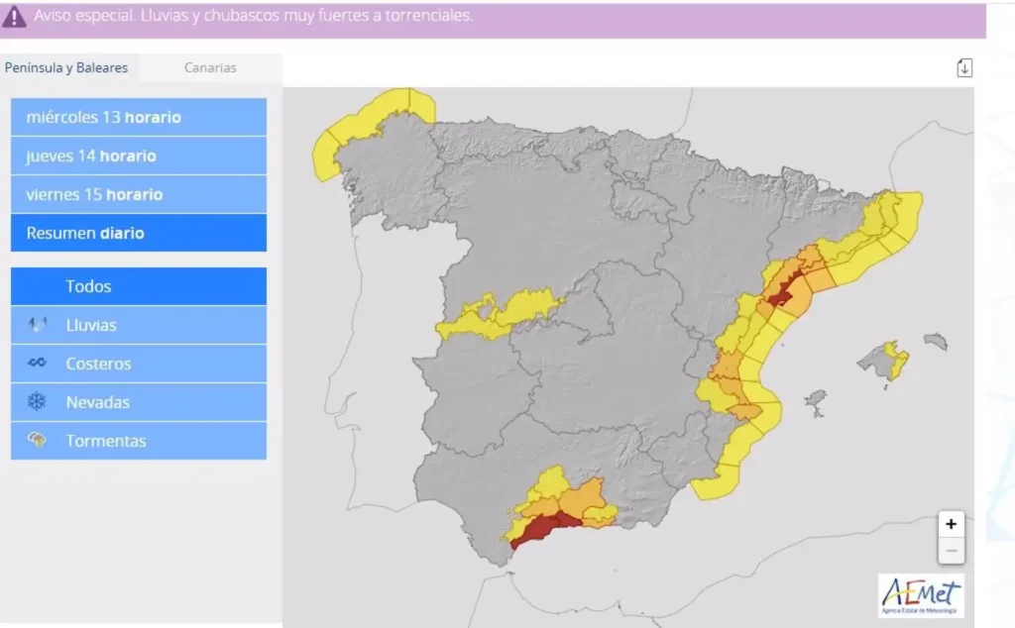Toggle the Costeros warnings filter

138,364
